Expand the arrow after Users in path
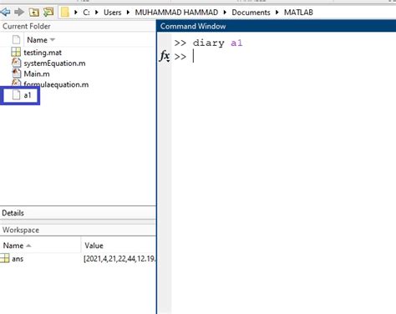Image resolution: width=396 pixels, height=314 pixels. (128, 13)
